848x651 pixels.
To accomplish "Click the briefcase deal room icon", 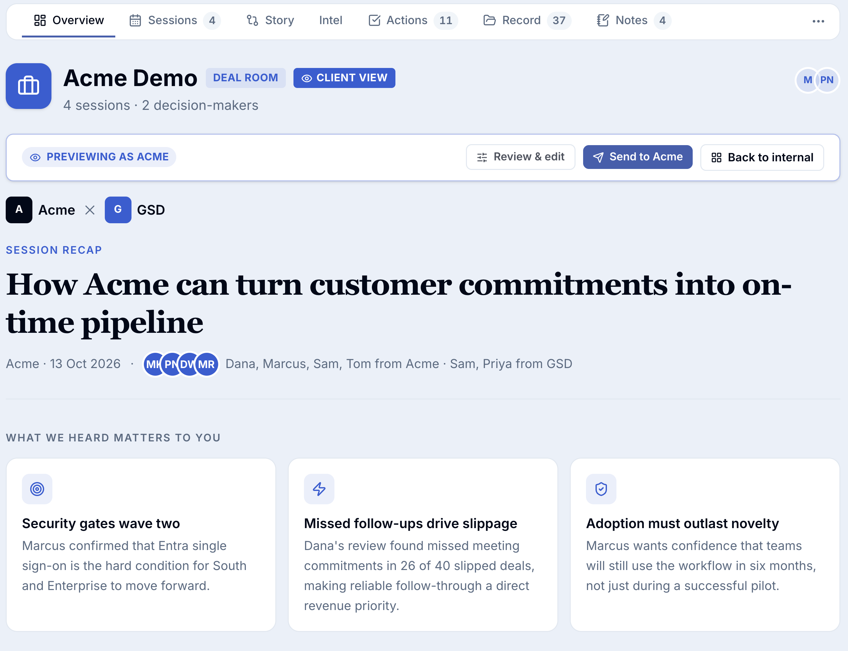I will pyautogui.click(x=29, y=86).
